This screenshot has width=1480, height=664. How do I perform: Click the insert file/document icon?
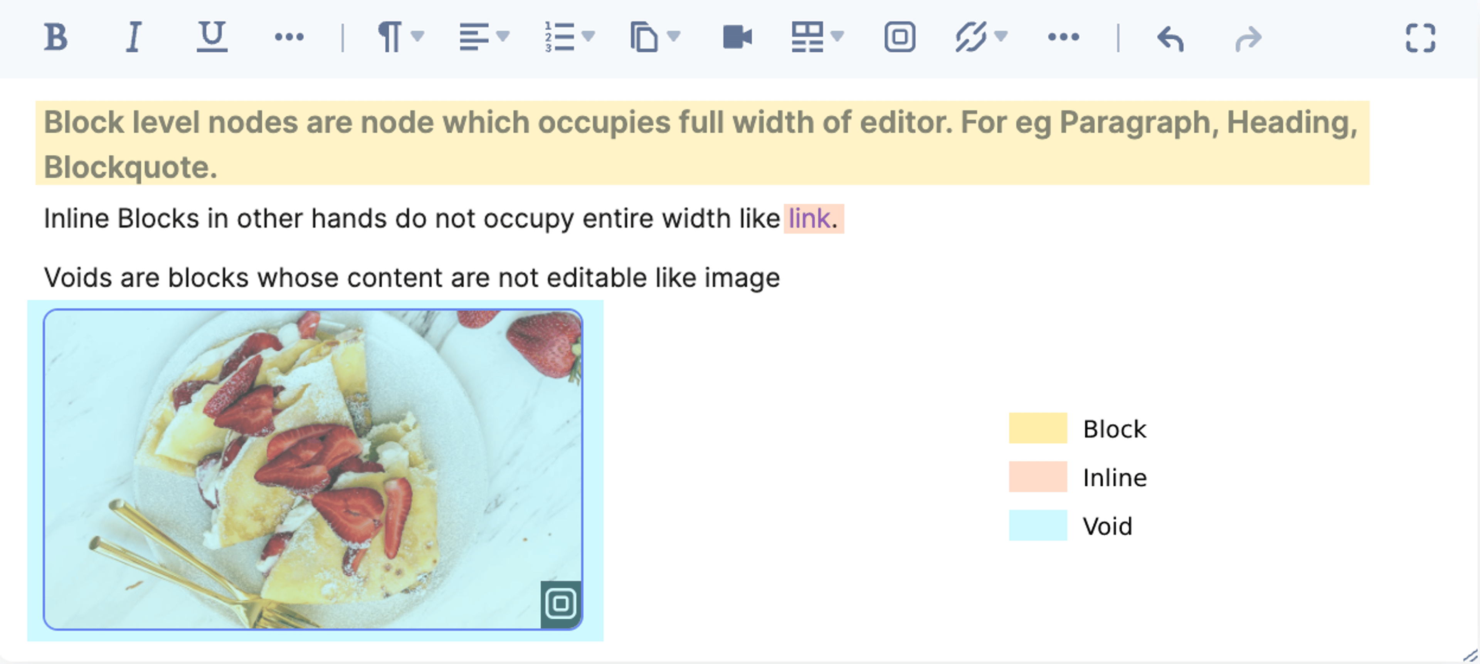click(x=644, y=37)
